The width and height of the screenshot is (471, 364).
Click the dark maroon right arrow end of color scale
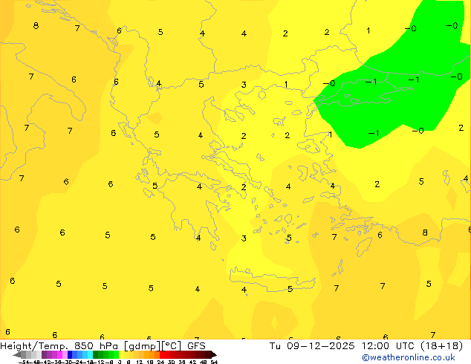tap(214, 355)
